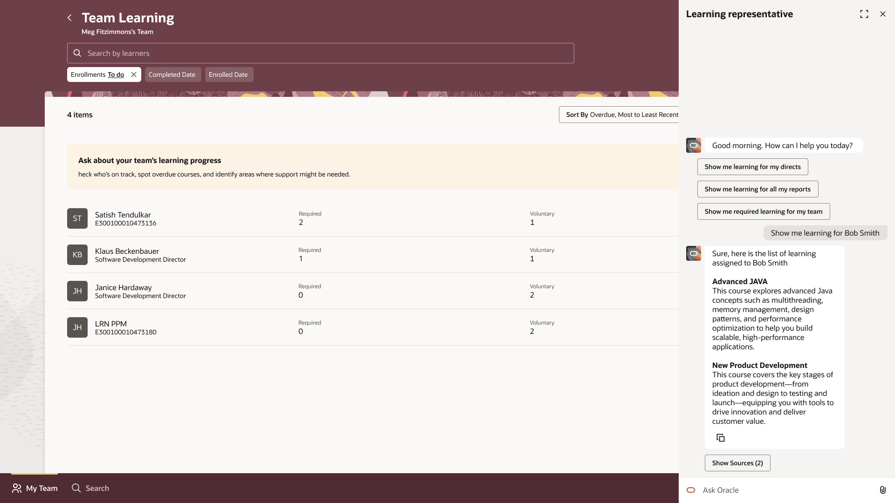
Task: Choose Show me required learning for my team
Action: pyautogui.click(x=763, y=211)
